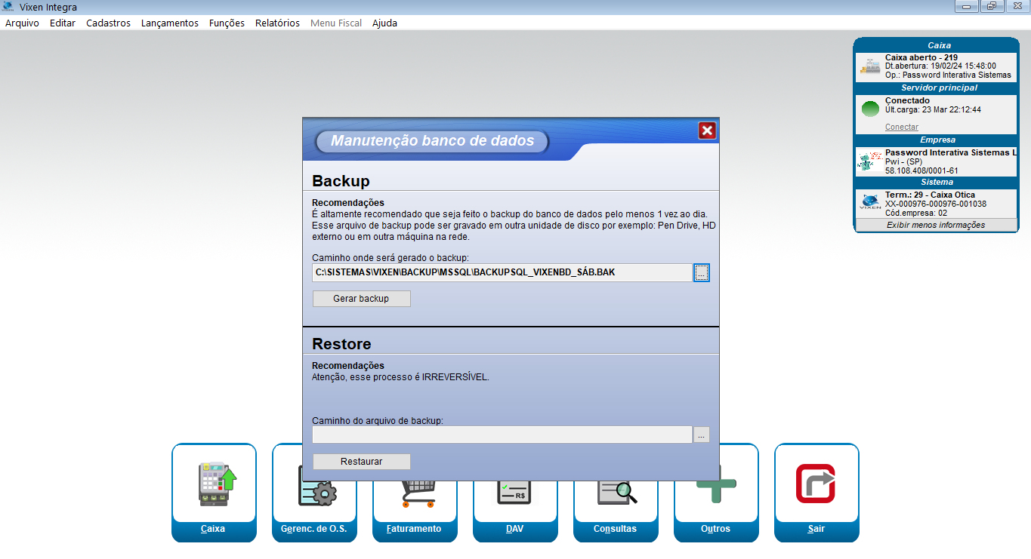The width and height of the screenshot is (1031, 559).
Task: Open the Editar menu
Action: [63, 23]
